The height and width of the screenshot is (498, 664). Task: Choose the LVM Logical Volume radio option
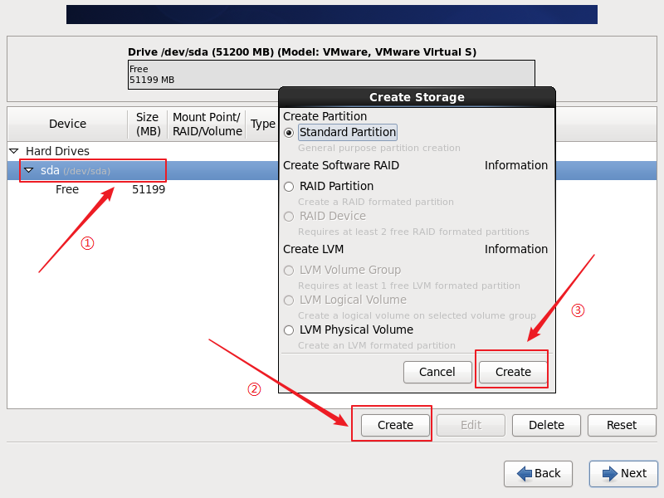click(289, 300)
